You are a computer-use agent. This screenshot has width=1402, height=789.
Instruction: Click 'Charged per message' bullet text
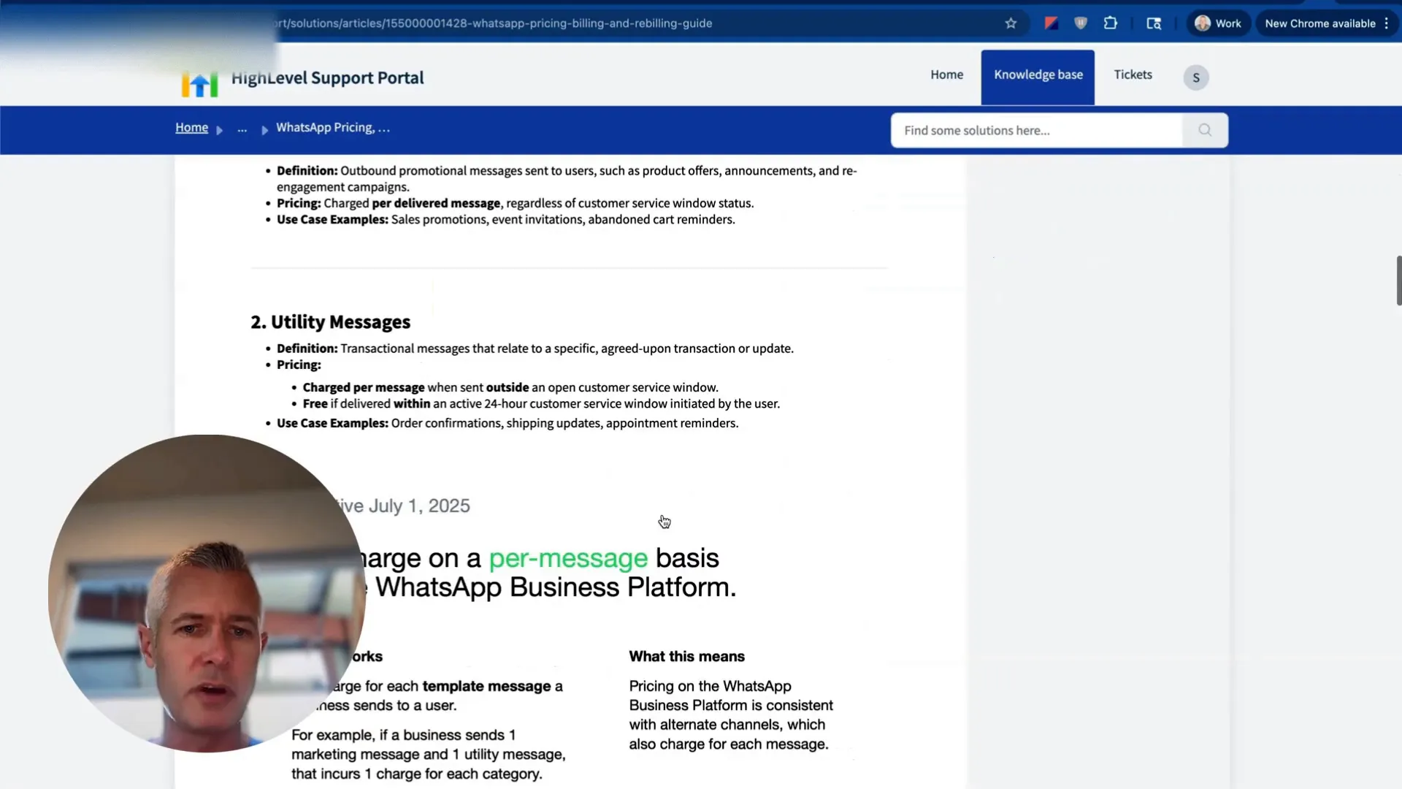pos(364,387)
